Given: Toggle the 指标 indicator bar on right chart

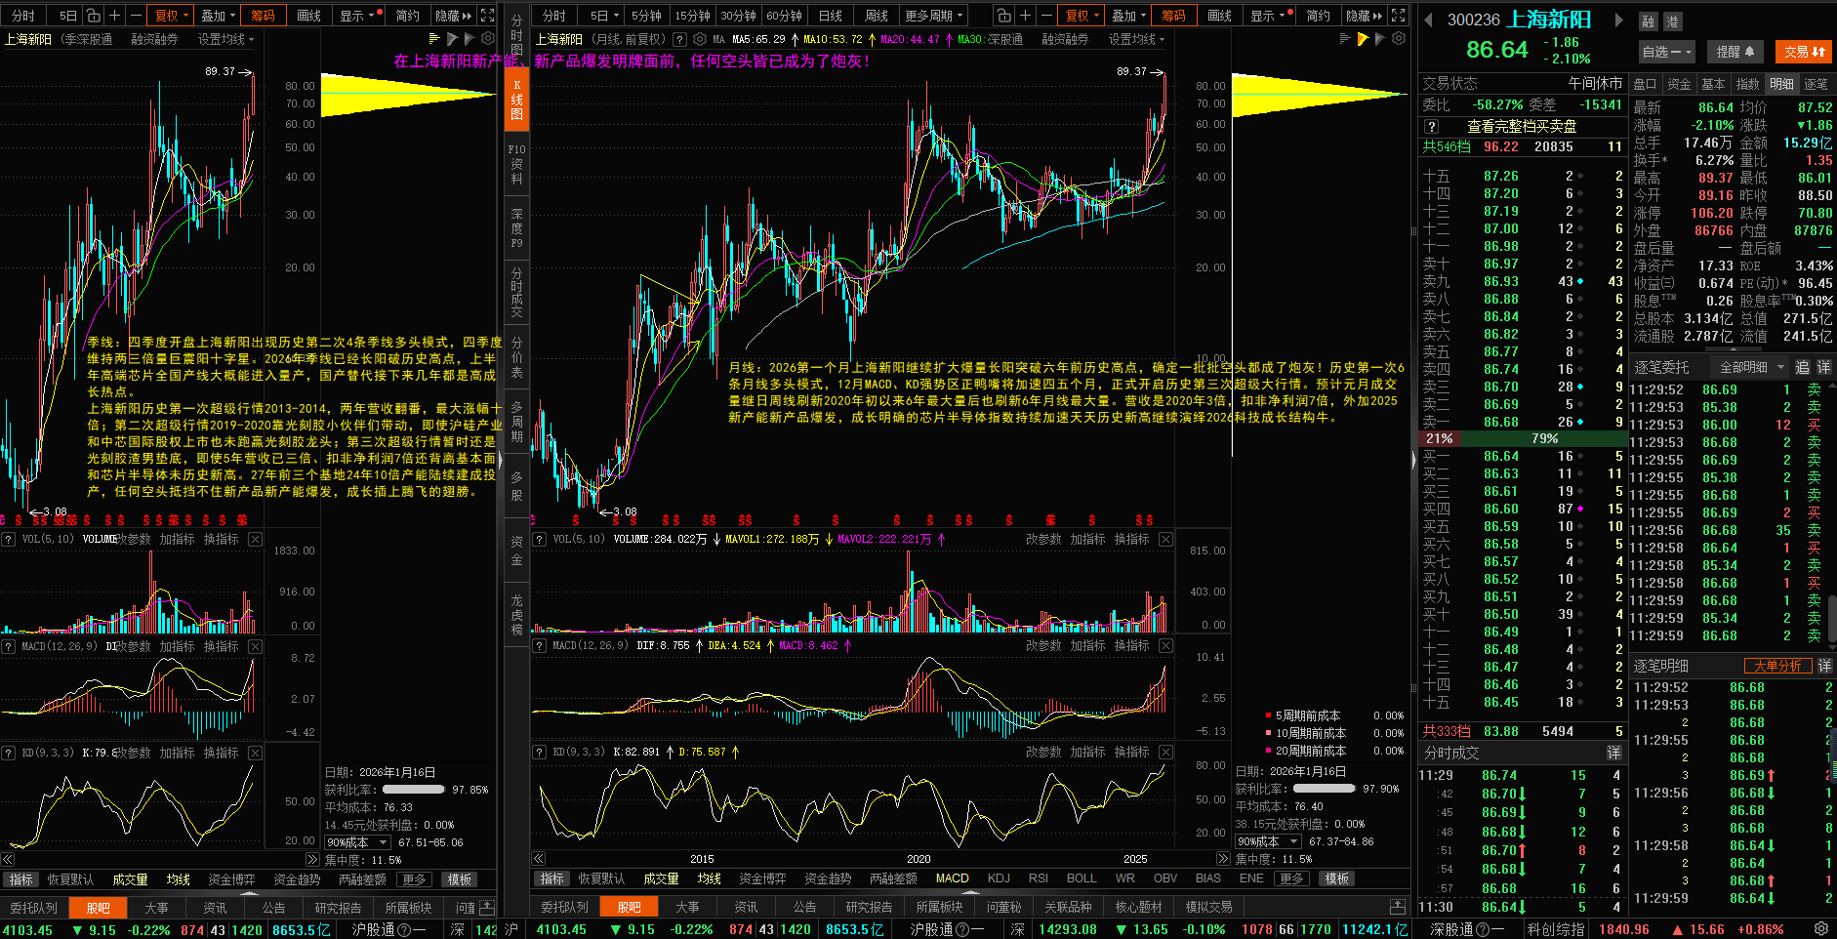Looking at the screenshot, I should (552, 878).
